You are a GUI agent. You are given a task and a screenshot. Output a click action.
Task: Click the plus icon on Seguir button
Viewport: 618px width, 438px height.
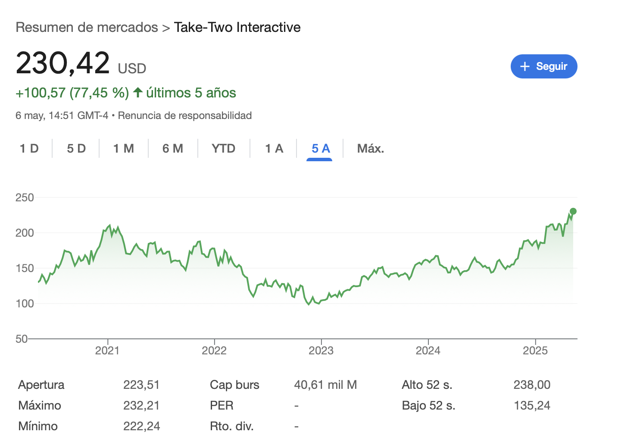(x=524, y=66)
